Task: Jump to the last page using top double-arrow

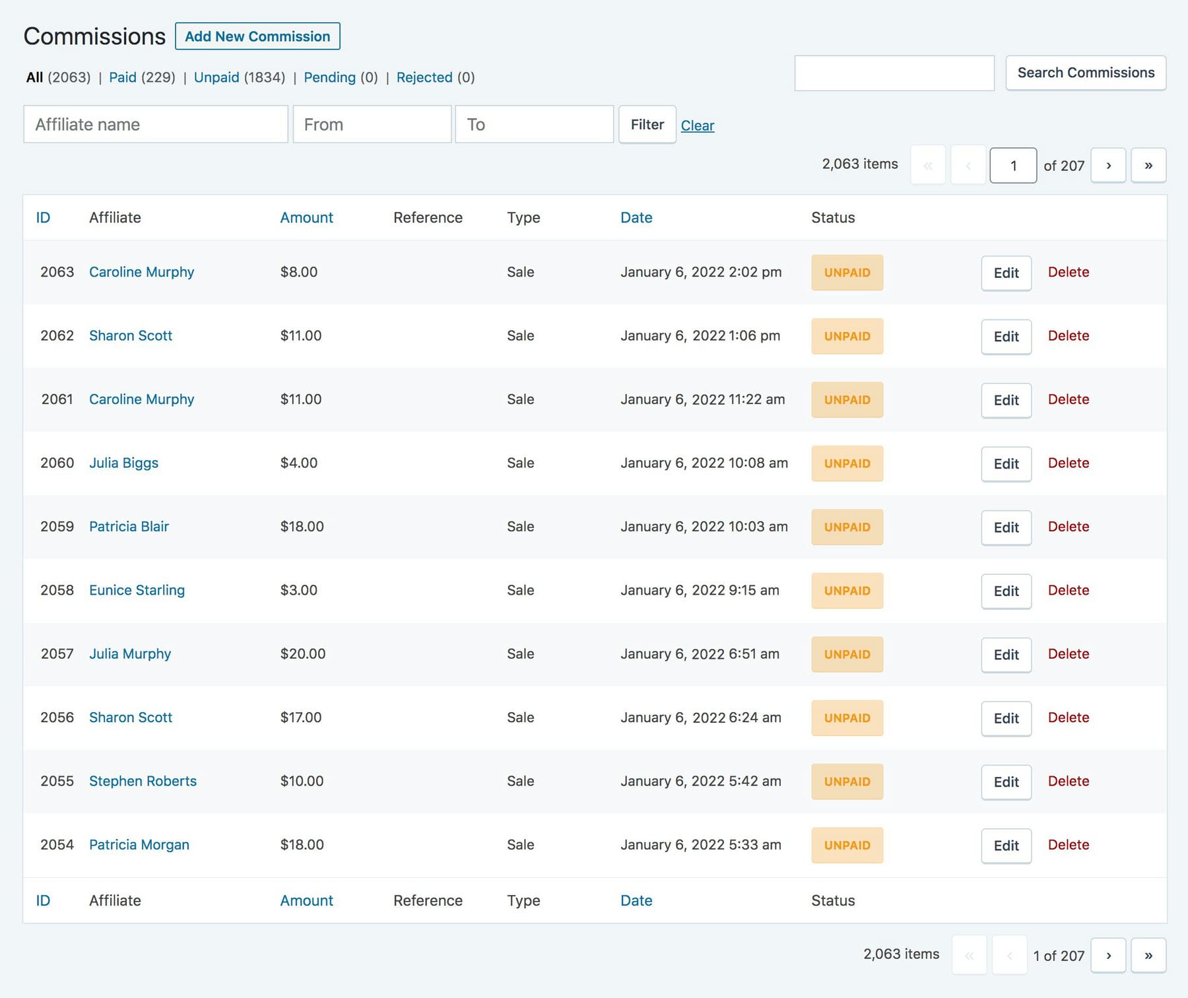Action: coord(1148,165)
